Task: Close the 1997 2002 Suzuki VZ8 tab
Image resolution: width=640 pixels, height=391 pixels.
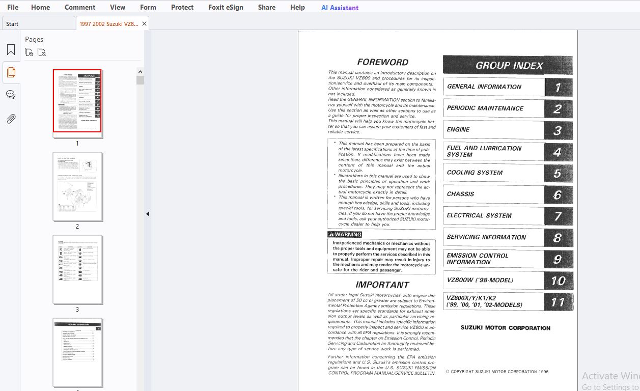Action: [x=144, y=24]
